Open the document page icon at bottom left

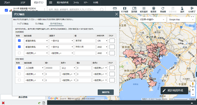44,103
